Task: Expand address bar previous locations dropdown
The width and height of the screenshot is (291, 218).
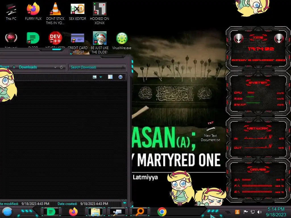Action: point(55,67)
